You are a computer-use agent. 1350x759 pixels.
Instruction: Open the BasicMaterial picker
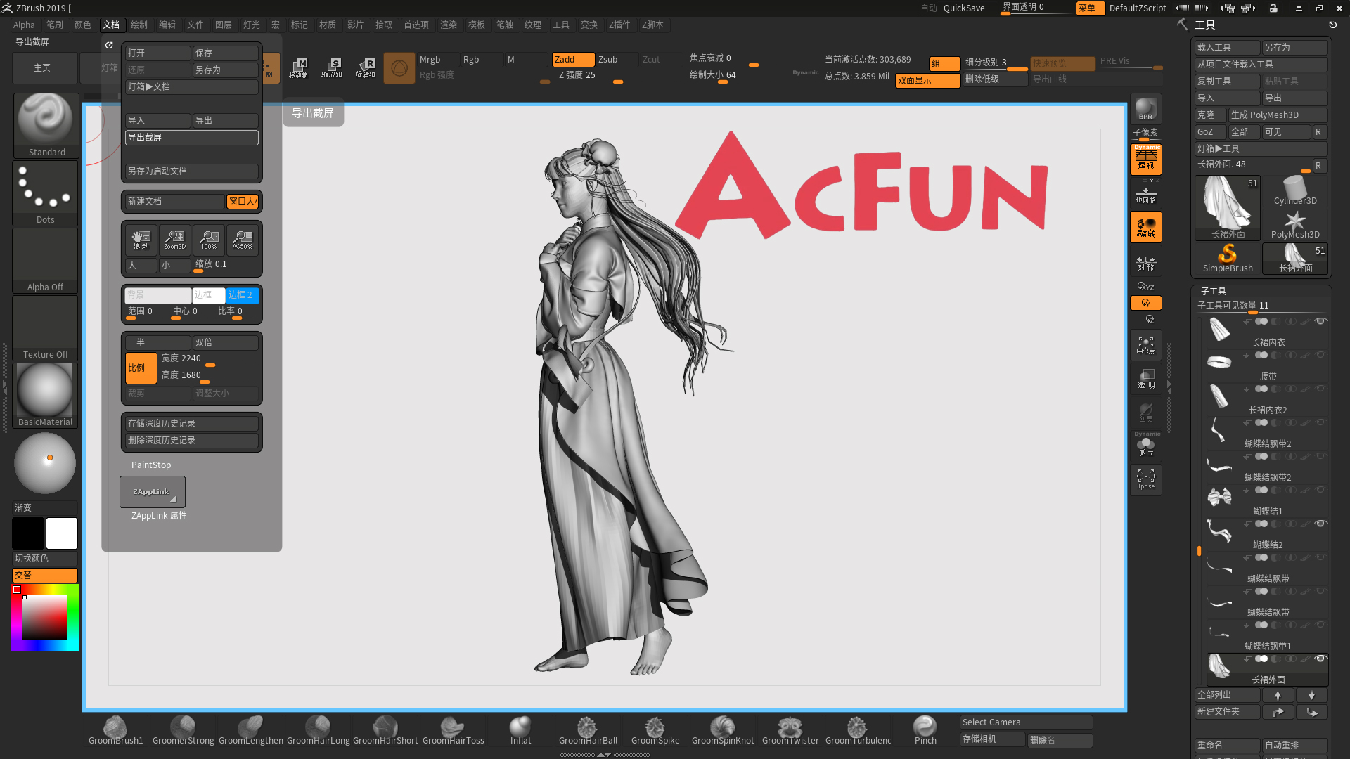point(46,395)
